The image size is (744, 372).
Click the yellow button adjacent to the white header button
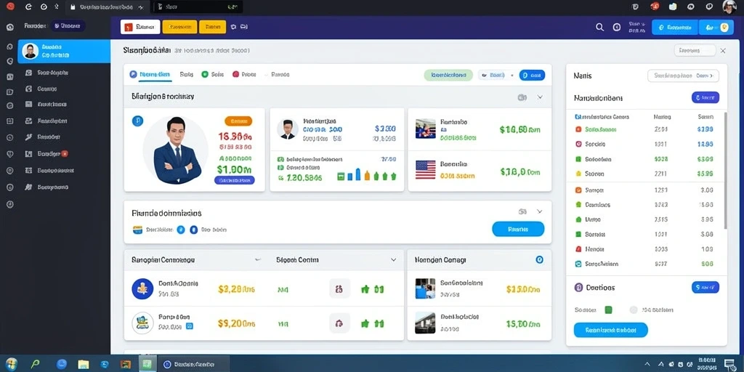click(x=179, y=27)
